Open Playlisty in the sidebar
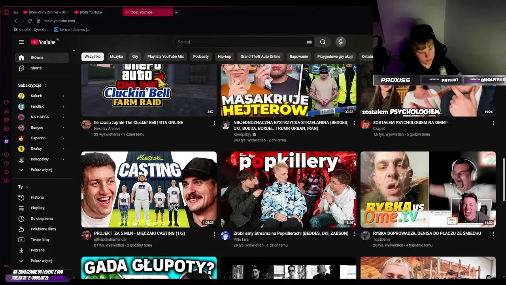 pos(42,208)
